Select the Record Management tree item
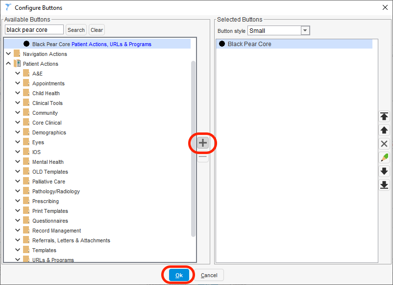Screen dimensions: 393x285 point(57,231)
